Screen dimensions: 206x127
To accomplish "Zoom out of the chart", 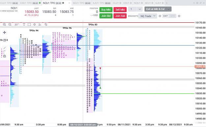I will tap(10, 25).
